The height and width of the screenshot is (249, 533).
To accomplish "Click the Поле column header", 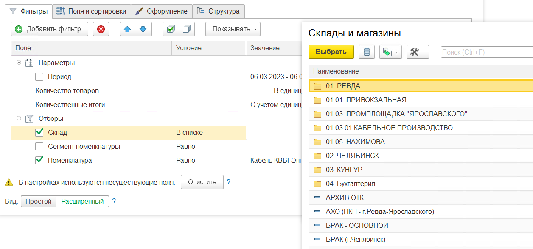I will pos(91,48).
